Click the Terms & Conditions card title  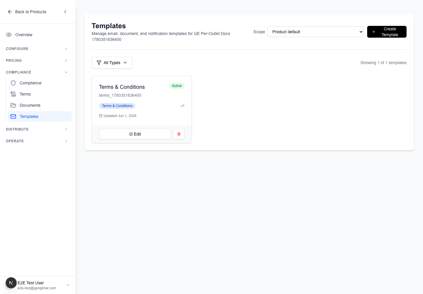tap(122, 87)
